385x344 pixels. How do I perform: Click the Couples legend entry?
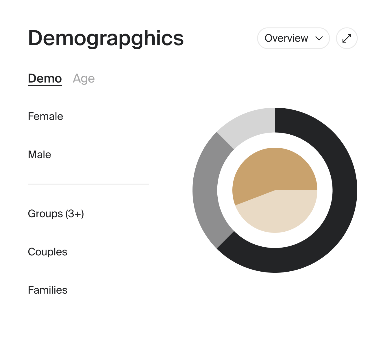pyautogui.click(x=47, y=252)
